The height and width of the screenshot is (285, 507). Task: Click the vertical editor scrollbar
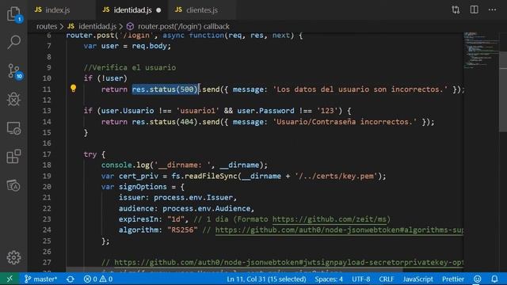(x=503, y=92)
